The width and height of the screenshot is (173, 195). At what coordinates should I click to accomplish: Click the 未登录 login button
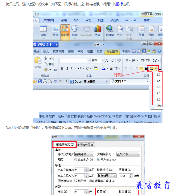point(126,51)
